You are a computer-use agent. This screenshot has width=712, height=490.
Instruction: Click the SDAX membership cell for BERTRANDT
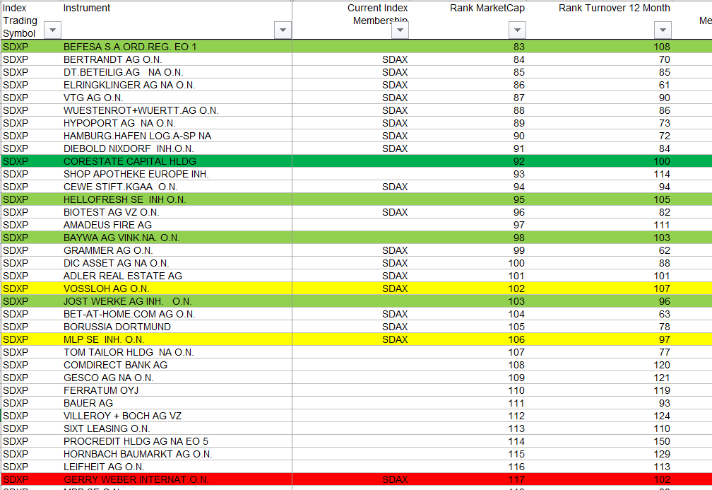click(395, 59)
